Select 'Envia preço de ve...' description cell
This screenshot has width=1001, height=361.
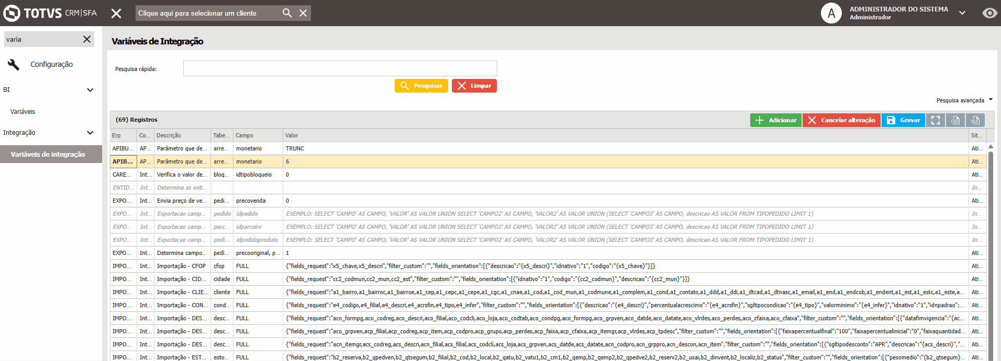pyautogui.click(x=182, y=201)
